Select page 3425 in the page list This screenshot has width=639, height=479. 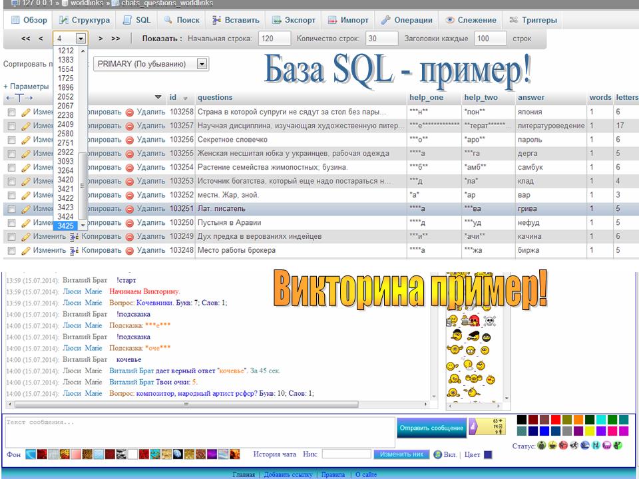[65, 226]
